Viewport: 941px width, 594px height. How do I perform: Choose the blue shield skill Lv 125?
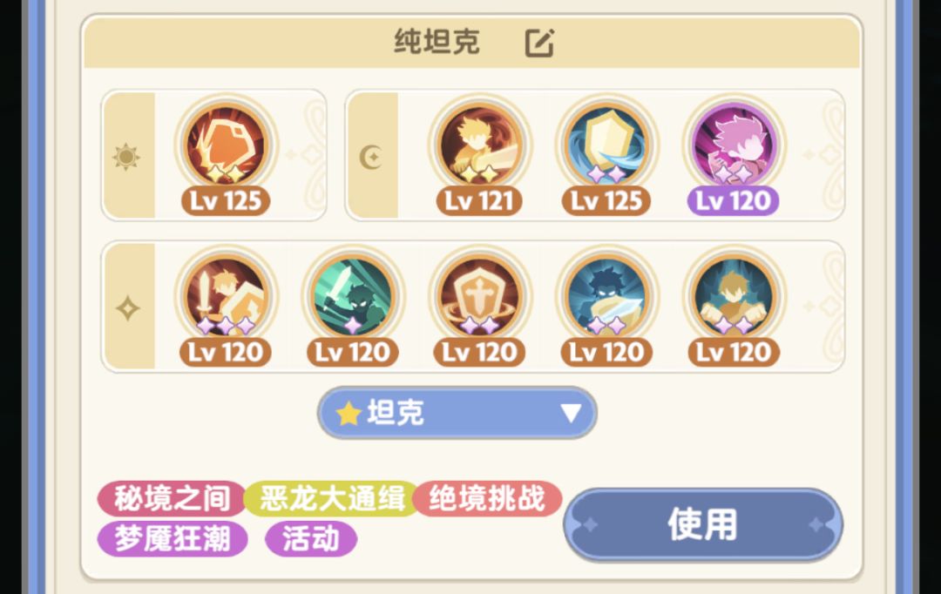pyautogui.click(x=606, y=145)
